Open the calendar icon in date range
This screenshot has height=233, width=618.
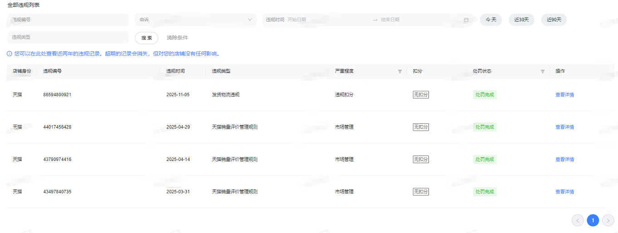466,20
